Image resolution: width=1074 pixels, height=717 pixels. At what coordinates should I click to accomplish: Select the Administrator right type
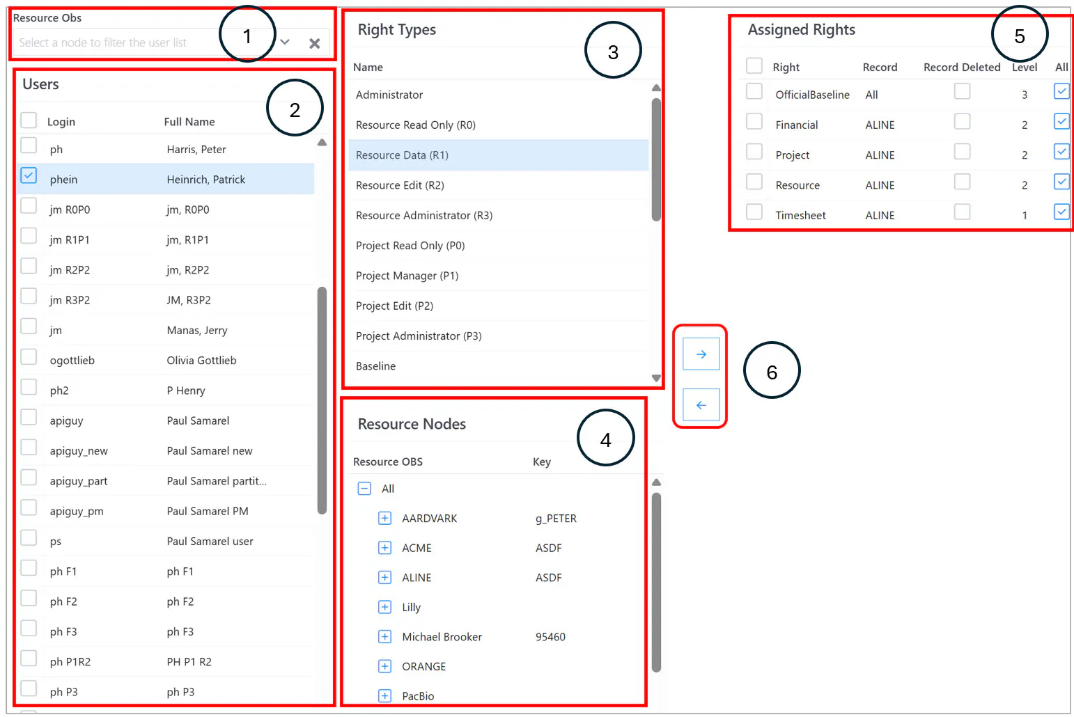click(x=499, y=95)
